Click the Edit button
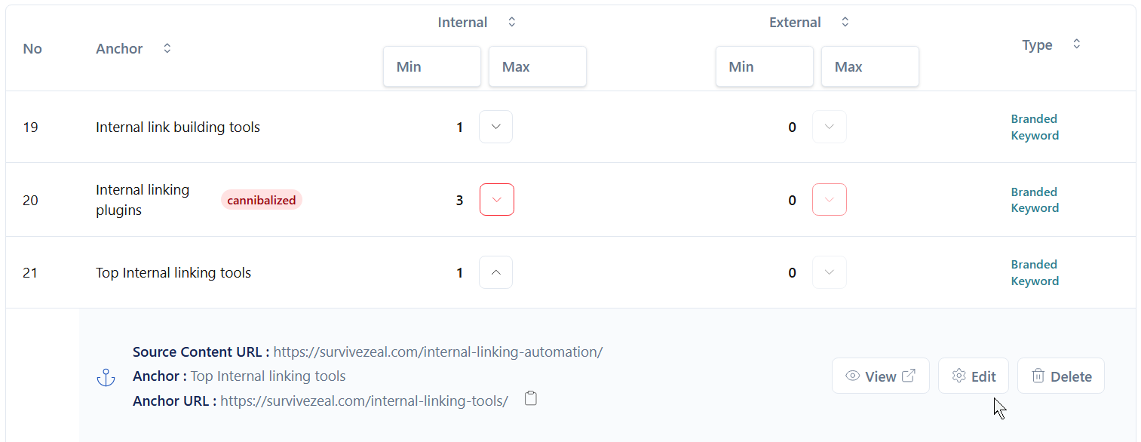Image resolution: width=1141 pixels, height=442 pixels. point(974,376)
